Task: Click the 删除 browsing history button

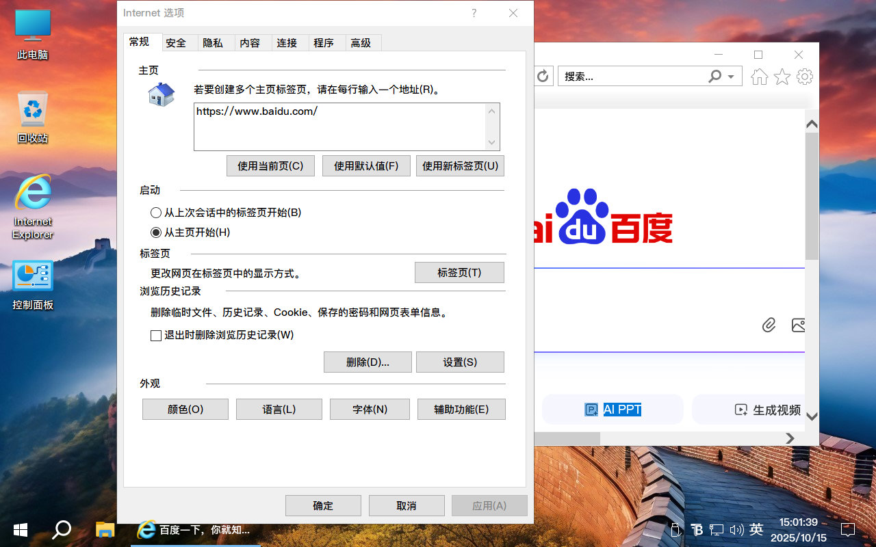Action: pyautogui.click(x=368, y=362)
